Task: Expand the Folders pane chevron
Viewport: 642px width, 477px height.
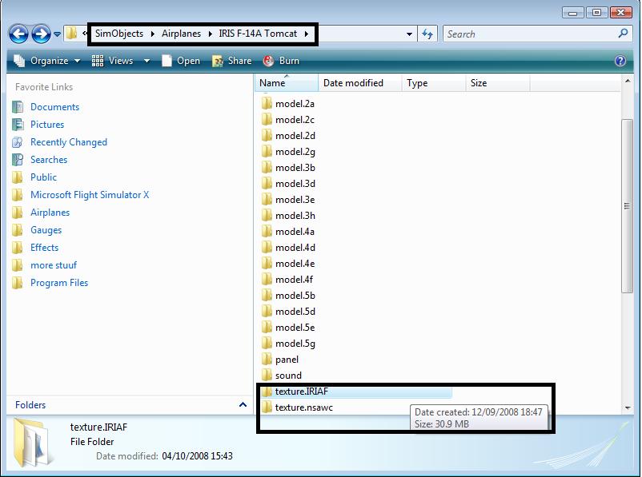Action: tap(243, 405)
